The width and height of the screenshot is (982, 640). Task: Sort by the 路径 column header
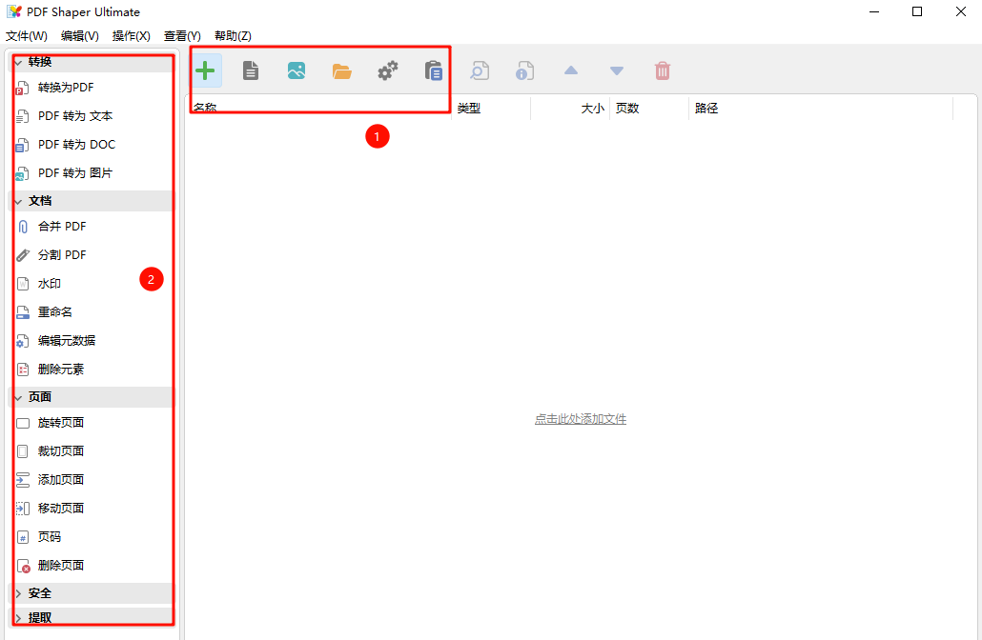(x=821, y=109)
